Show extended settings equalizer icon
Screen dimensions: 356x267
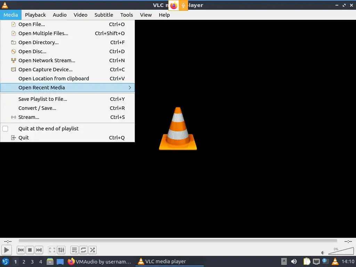(x=61, y=250)
